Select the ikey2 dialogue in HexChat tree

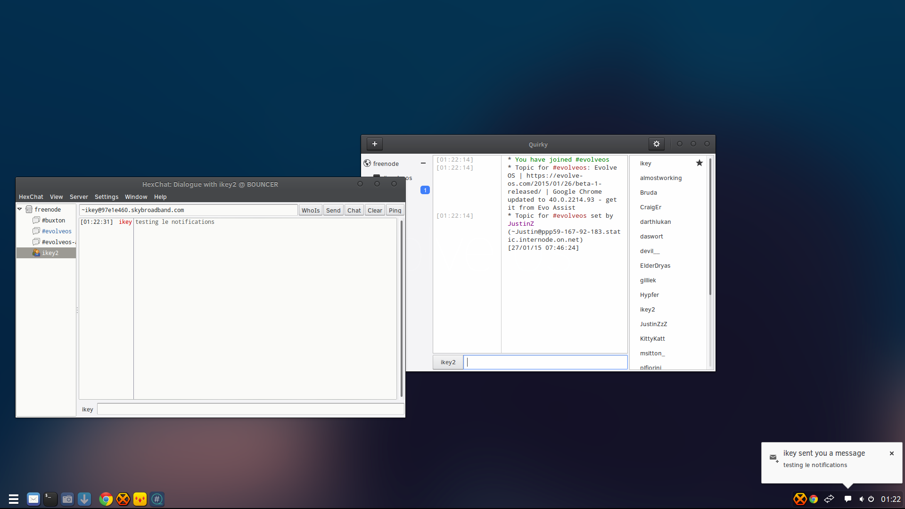(46, 253)
